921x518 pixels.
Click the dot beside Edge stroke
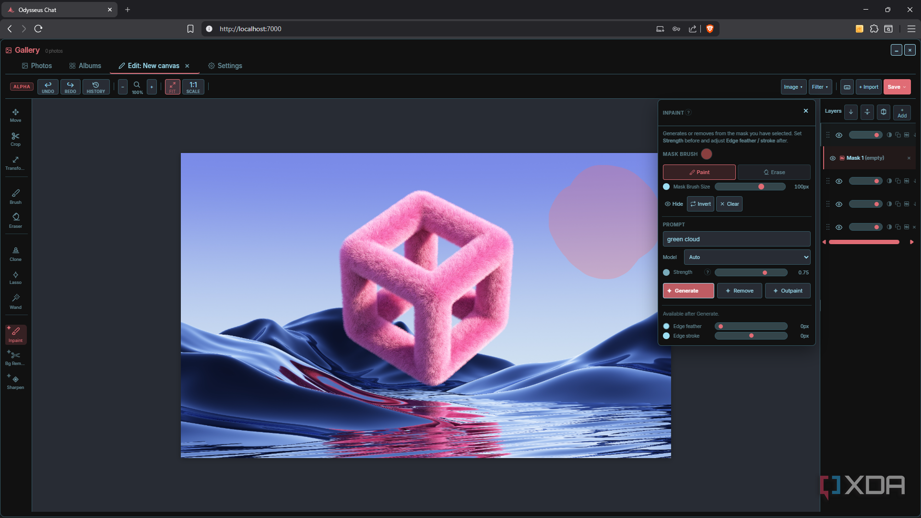[666, 336]
